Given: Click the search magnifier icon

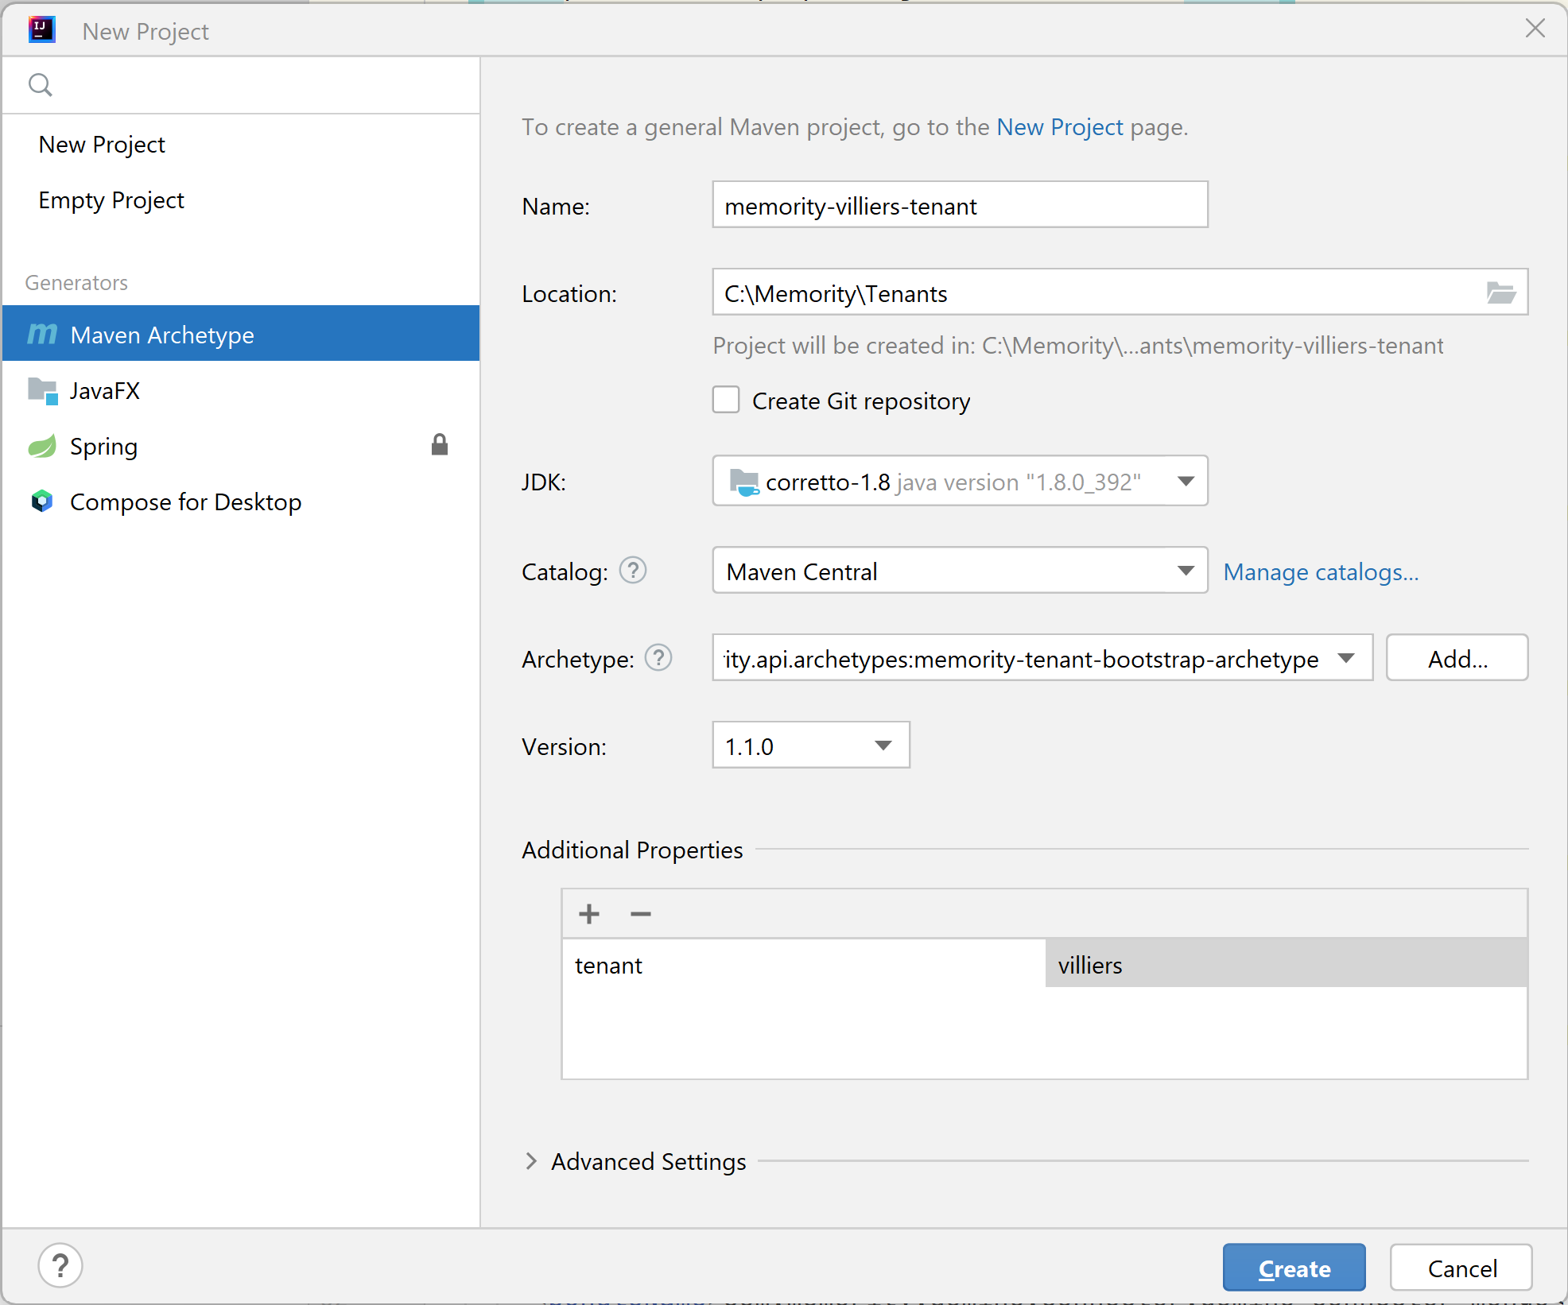Looking at the screenshot, I should [40, 84].
